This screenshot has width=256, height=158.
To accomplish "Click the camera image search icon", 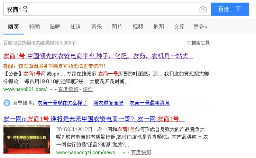I will tap(203, 9).
